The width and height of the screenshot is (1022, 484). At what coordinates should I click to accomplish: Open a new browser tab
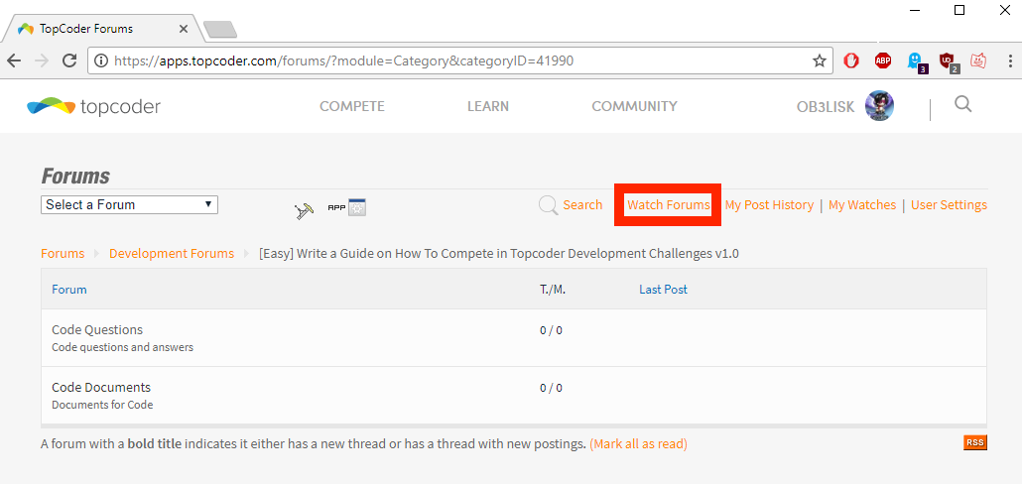(x=219, y=30)
